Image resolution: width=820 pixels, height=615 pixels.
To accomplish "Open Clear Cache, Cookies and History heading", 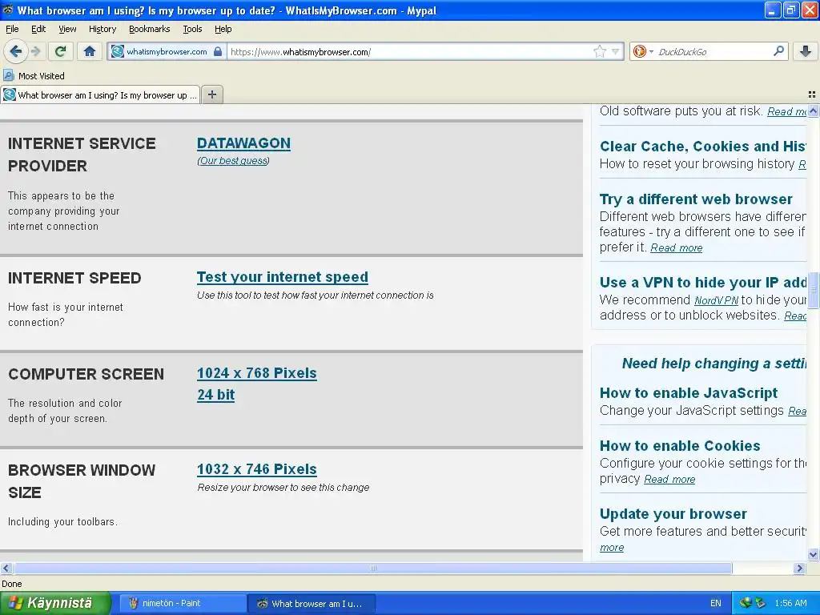I will pyautogui.click(x=703, y=146).
